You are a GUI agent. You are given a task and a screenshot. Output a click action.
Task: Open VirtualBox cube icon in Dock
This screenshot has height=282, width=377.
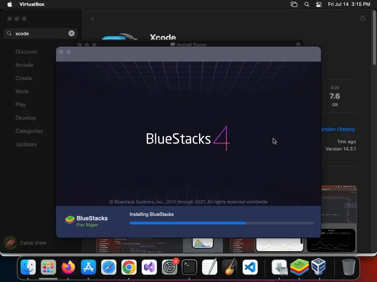point(318,267)
